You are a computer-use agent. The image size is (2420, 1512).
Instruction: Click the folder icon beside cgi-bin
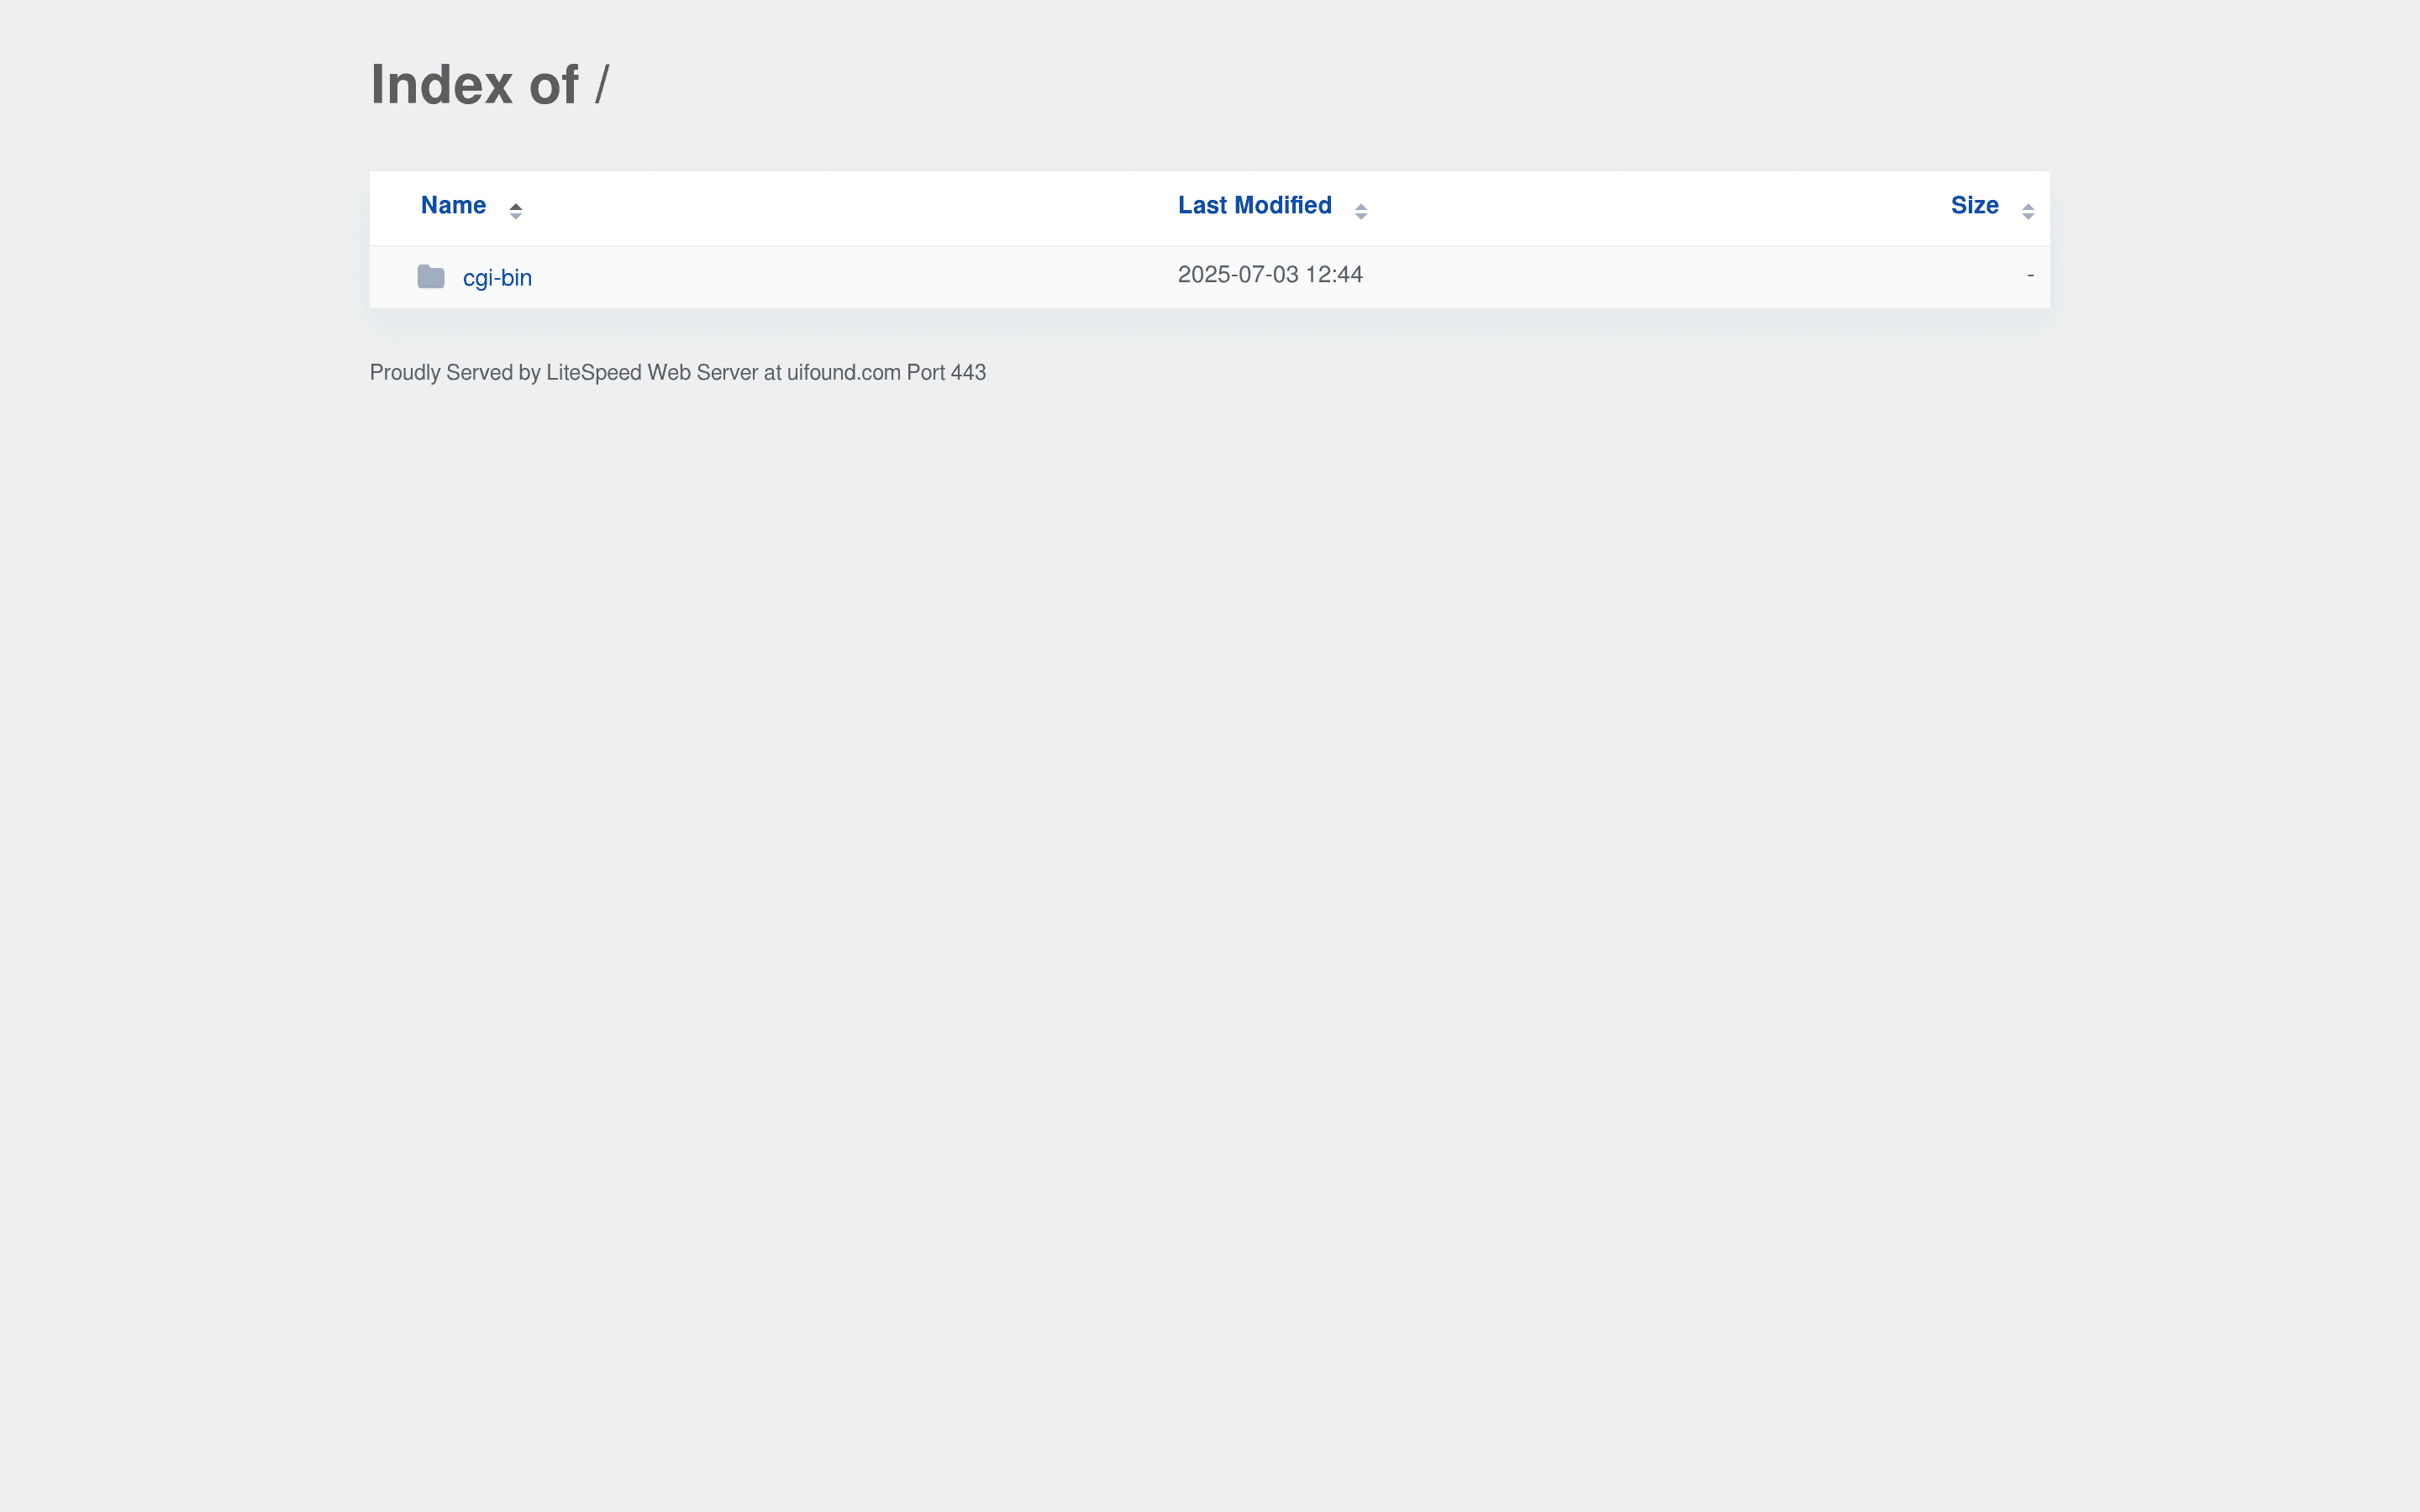click(430, 277)
